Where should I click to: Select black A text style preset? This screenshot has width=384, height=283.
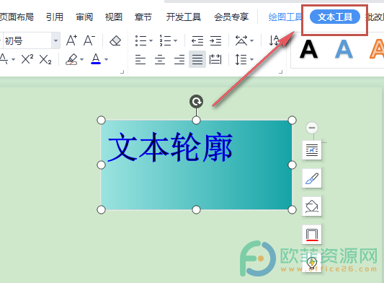point(308,49)
